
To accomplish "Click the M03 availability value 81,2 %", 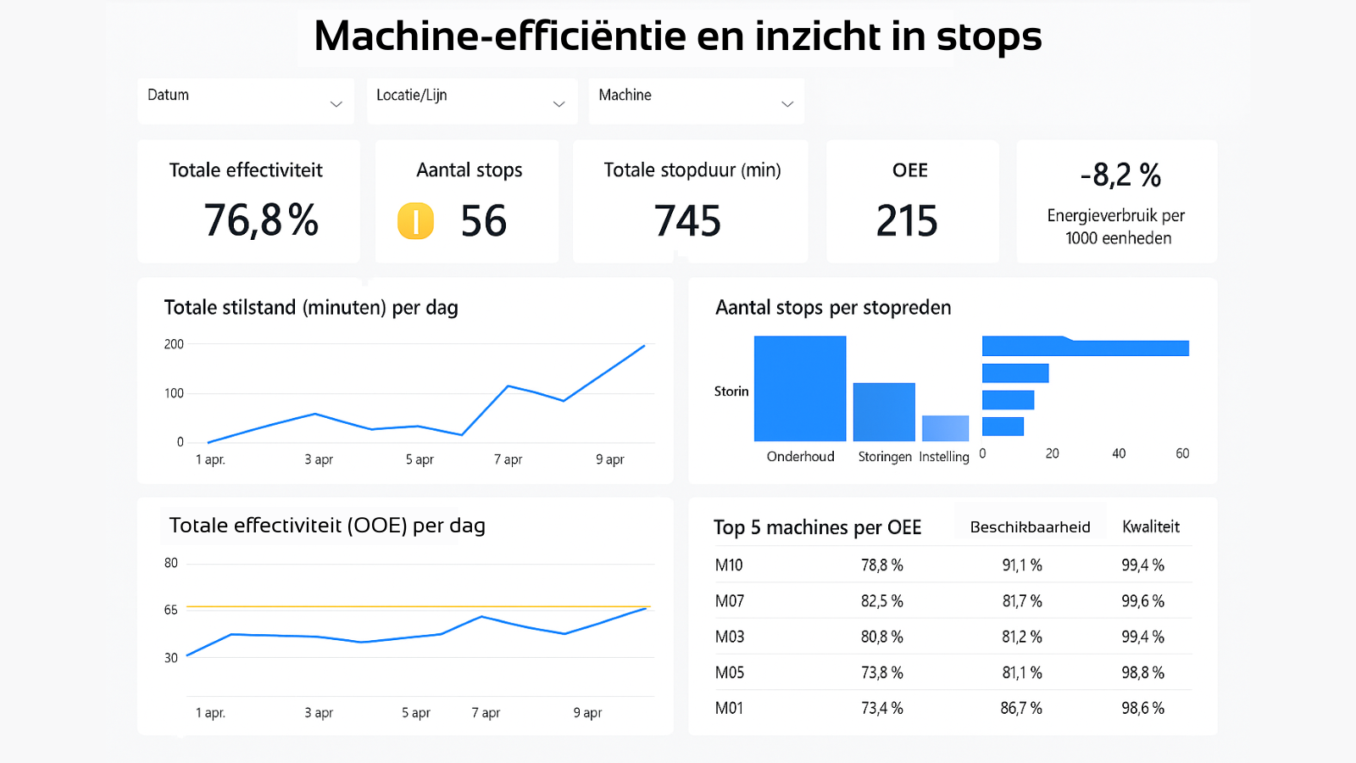I will coord(1022,636).
